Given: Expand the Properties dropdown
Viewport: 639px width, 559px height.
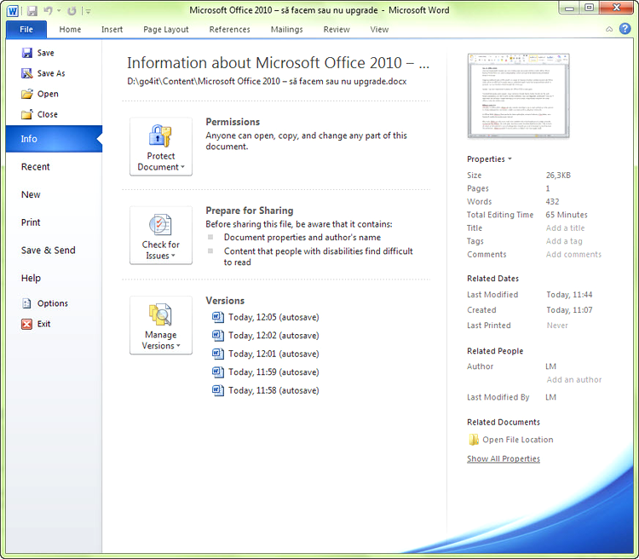Looking at the screenshot, I should tap(489, 159).
